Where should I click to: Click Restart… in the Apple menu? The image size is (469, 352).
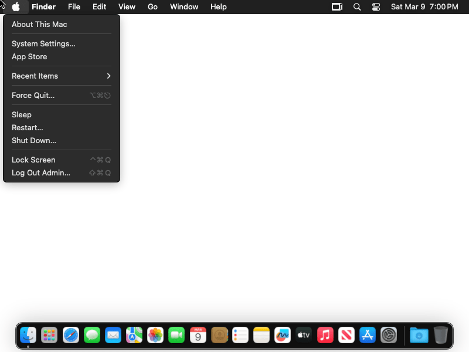[28, 127]
